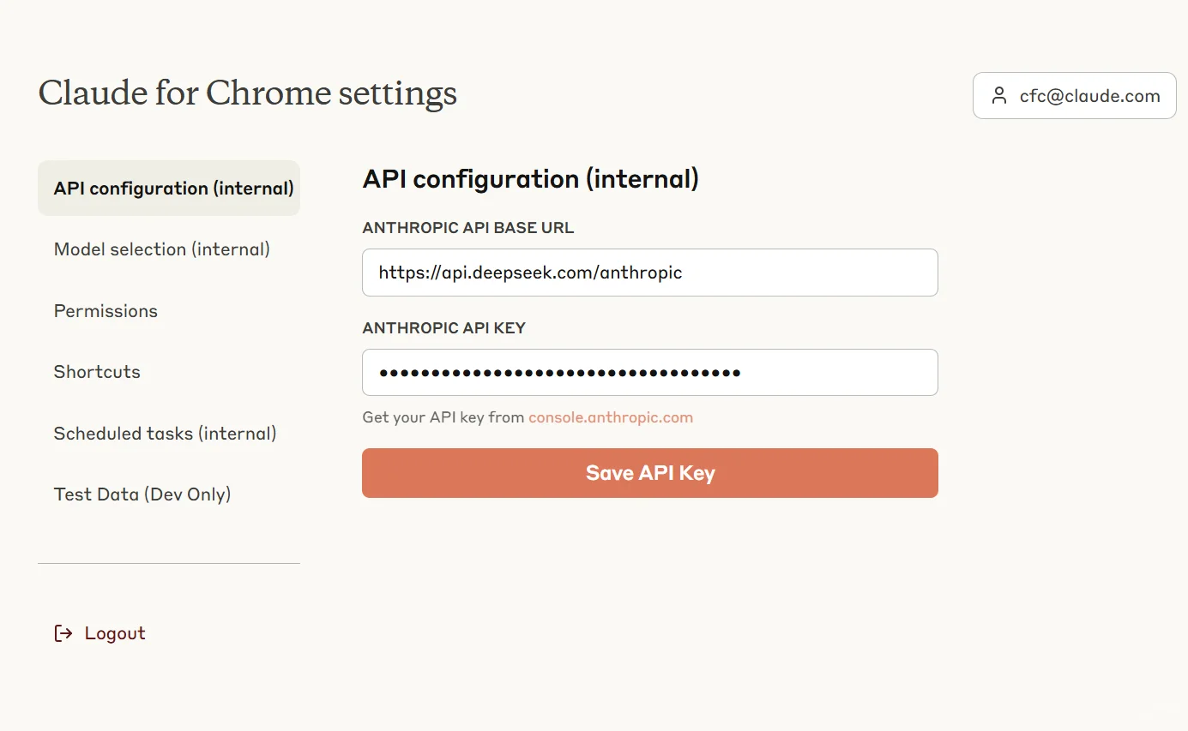Go to Model selection (internal)

162,249
